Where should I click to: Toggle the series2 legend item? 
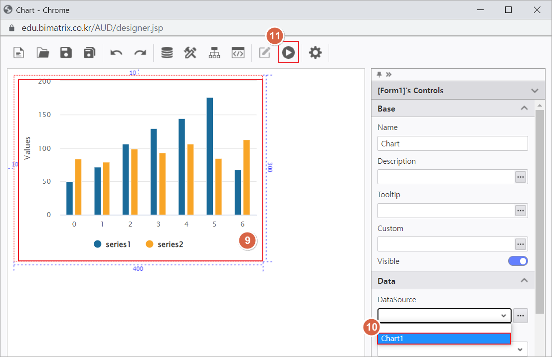[x=165, y=244]
